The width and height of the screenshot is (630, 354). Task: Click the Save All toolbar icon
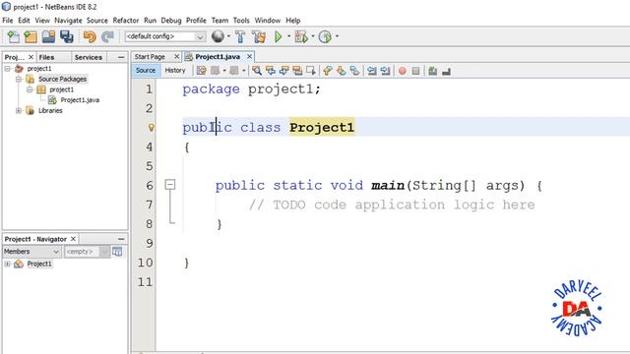tap(67, 36)
